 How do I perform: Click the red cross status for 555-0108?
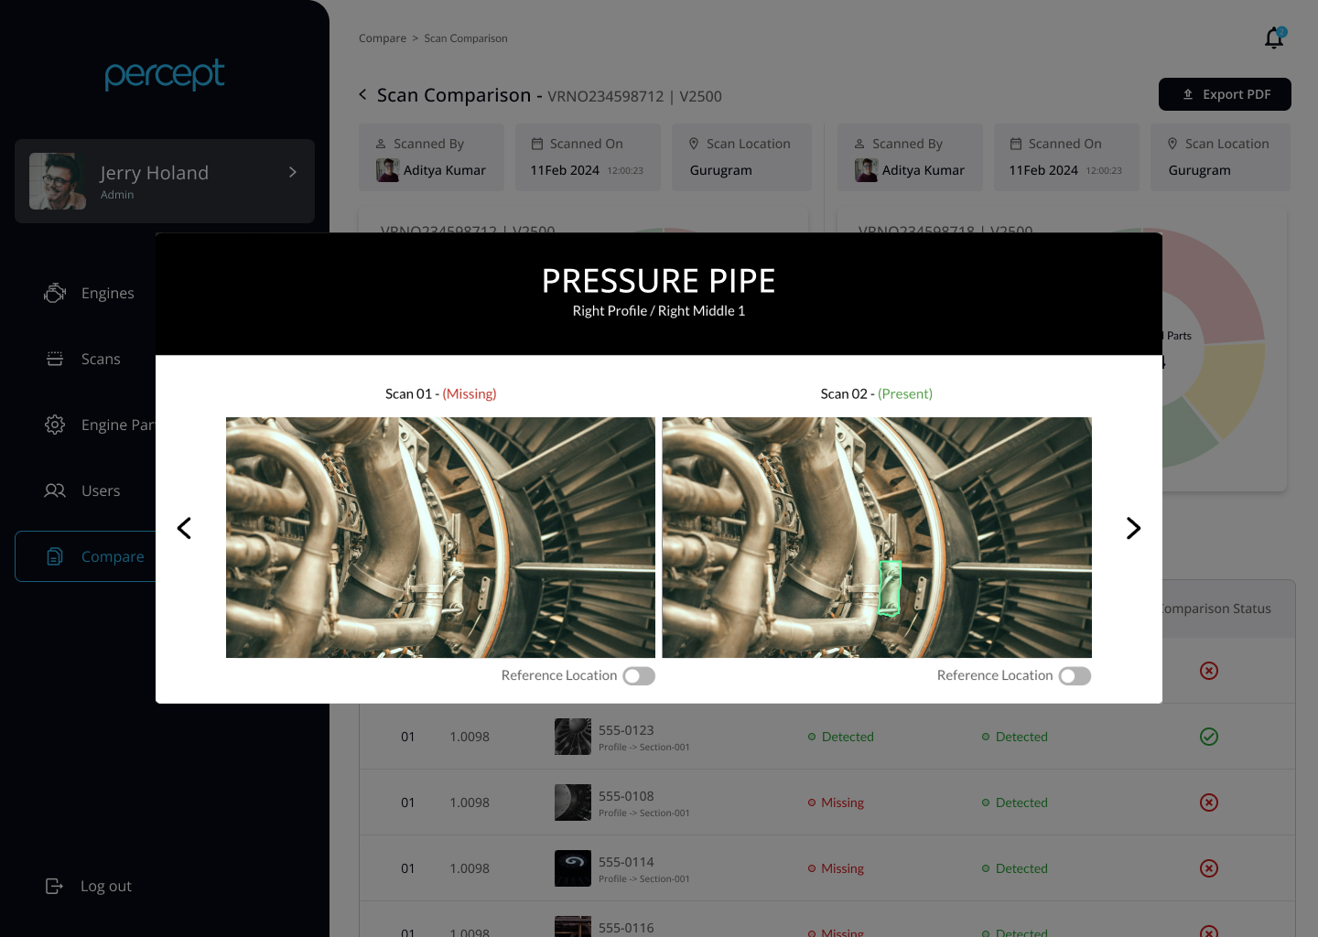pyautogui.click(x=1209, y=802)
